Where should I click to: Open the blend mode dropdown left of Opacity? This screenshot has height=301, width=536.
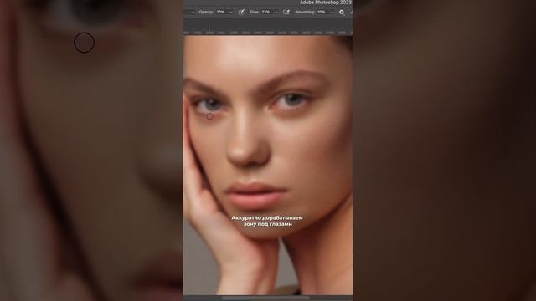pos(193,13)
